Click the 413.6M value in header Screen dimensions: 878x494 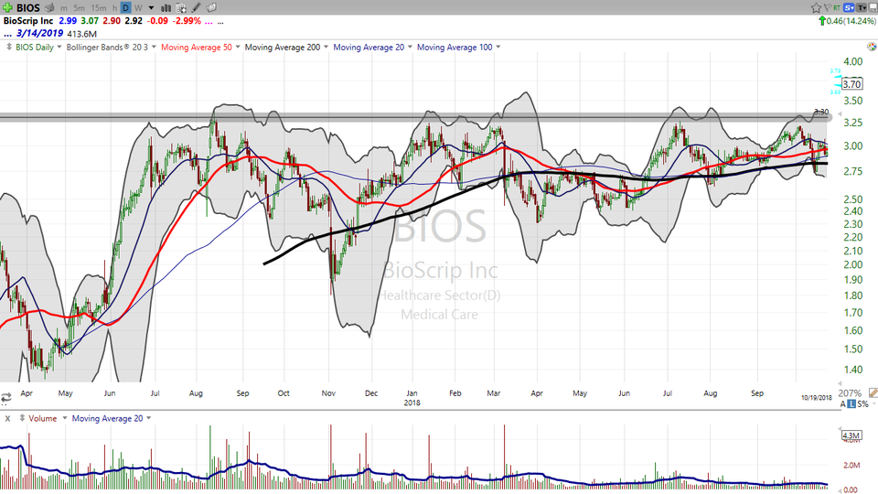81,34
